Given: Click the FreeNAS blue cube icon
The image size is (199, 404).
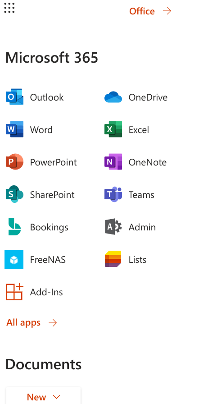Looking at the screenshot, I should point(14,259).
